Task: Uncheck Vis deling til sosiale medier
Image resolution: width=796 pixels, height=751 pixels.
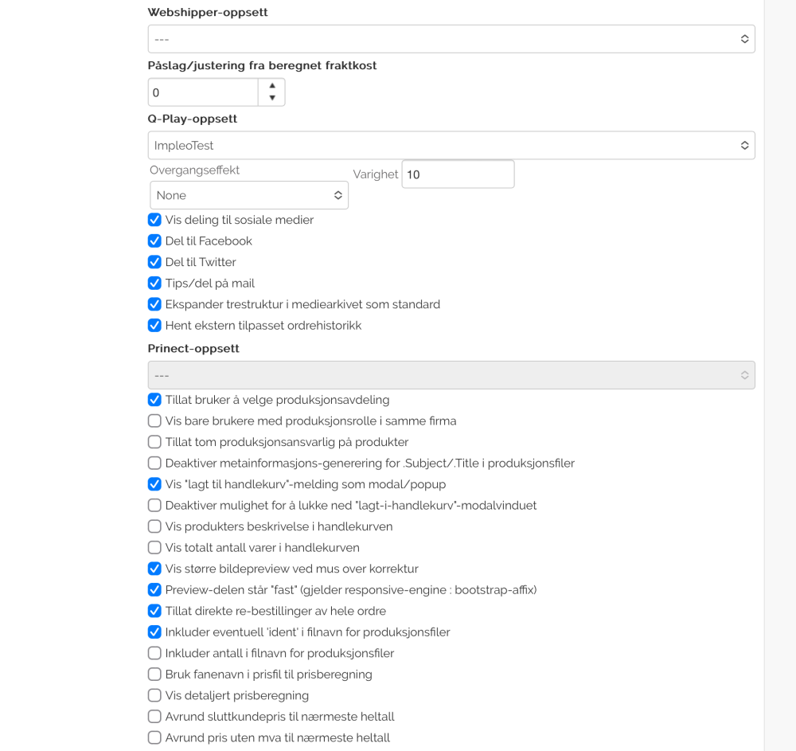Action: 154,220
